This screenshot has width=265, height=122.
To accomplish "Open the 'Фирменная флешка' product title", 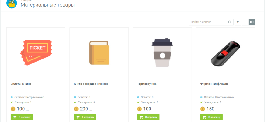I will (x=214, y=84).
